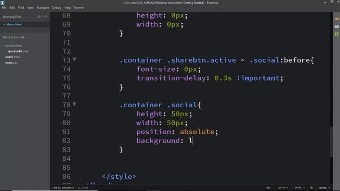
Task: Click the 'background' property on line 82
Action: 158,141
